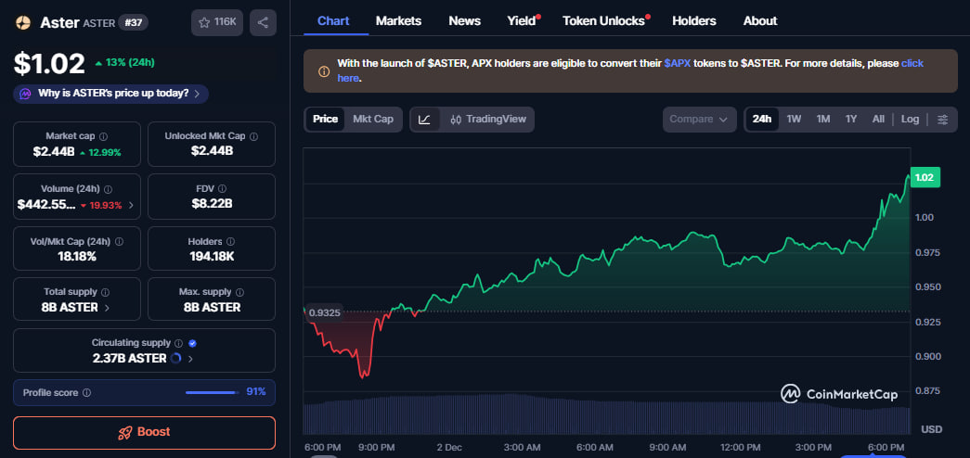
Task: Click the Holders info icon
Action: tap(240, 241)
